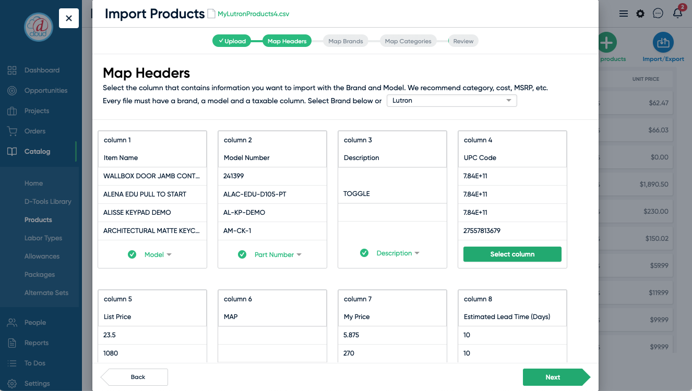The height and width of the screenshot is (391, 692).
Task: Open Labor Types in Catalog menu
Action: pos(43,238)
